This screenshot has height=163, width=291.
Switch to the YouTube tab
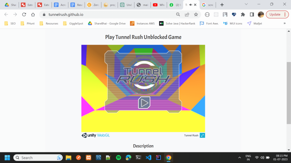click(159, 5)
